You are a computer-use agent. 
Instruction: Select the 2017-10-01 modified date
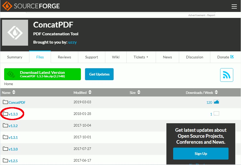(82, 137)
